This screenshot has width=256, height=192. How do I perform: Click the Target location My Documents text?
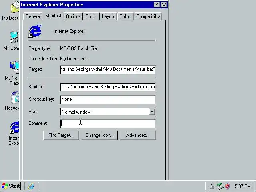click(74, 59)
